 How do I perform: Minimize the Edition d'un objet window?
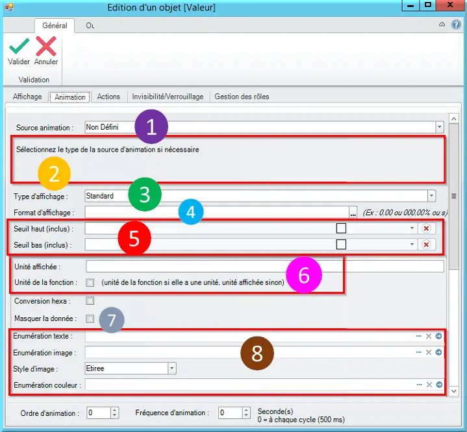410,5
